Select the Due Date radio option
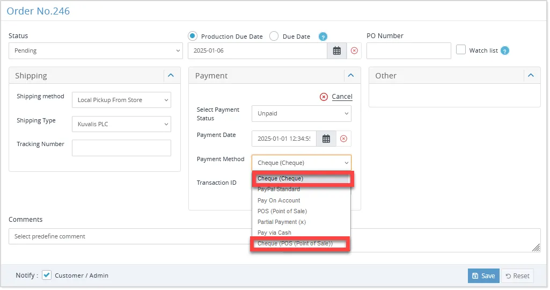Viewport: 550px width, 290px height. click(x=274, y=36)
